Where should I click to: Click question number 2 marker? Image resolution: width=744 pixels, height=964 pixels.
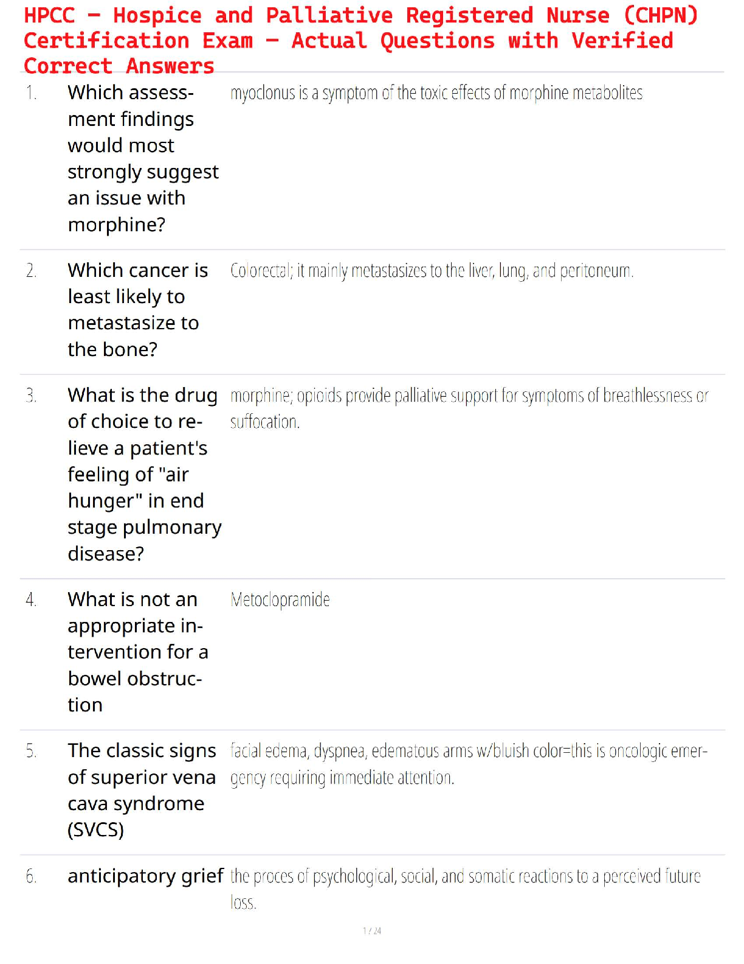(x=32, y=271)
